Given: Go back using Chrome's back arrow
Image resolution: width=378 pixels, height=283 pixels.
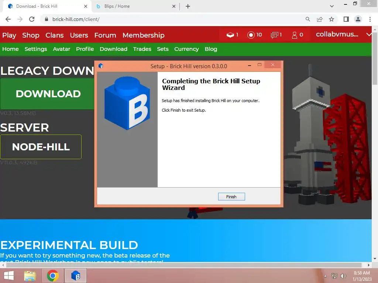Looking at the screenshot, I should click(8, 19).
